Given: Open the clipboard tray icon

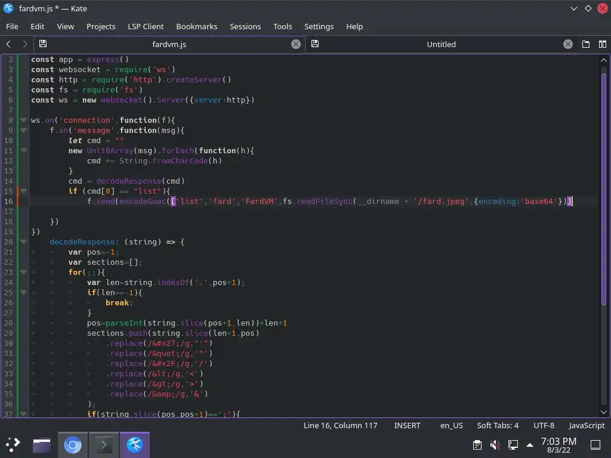Looking at the screenshot, I should coord(477,445).
